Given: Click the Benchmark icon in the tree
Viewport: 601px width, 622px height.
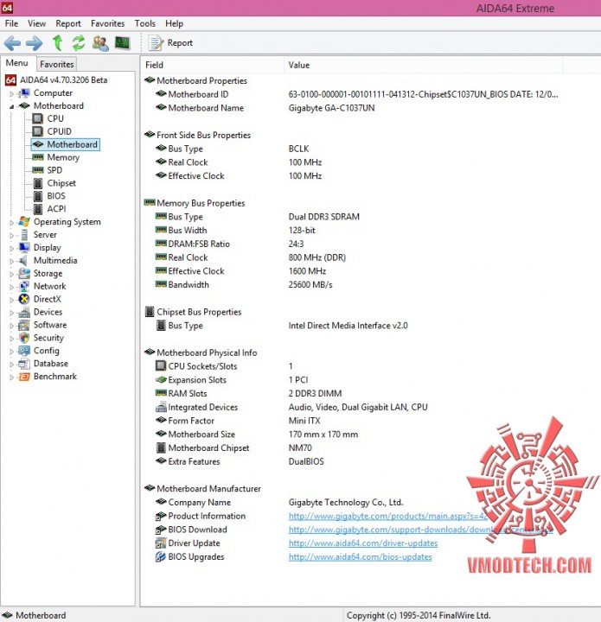Looking at the screenshot, I should click(24, 377).
